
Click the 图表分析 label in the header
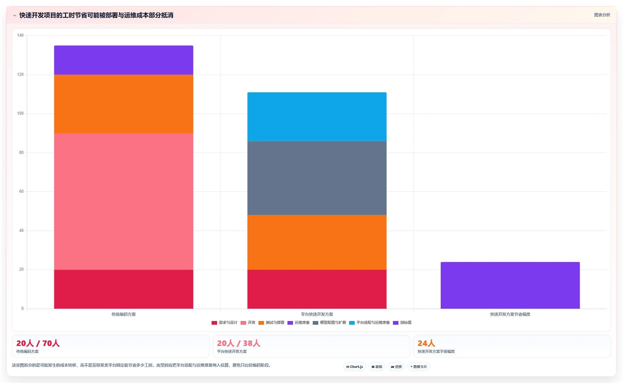click(x=602, y=15)
